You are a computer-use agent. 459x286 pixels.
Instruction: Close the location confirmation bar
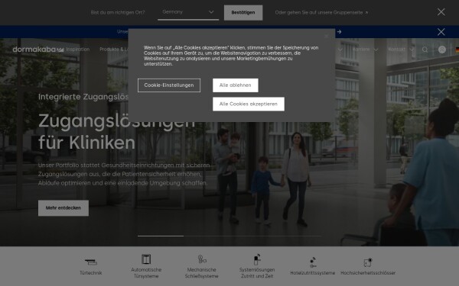tap(441, 12)
